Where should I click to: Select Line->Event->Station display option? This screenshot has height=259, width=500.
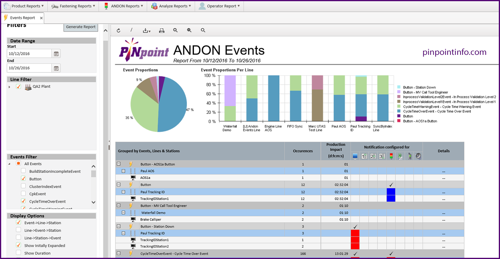click(18, 230)
